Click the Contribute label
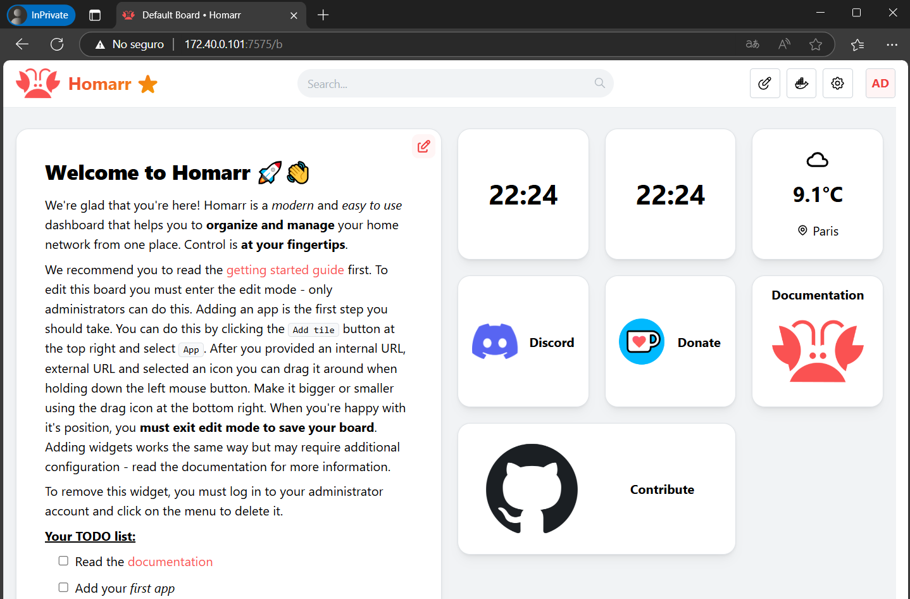 pyautogui.click(x=662, y=489)
